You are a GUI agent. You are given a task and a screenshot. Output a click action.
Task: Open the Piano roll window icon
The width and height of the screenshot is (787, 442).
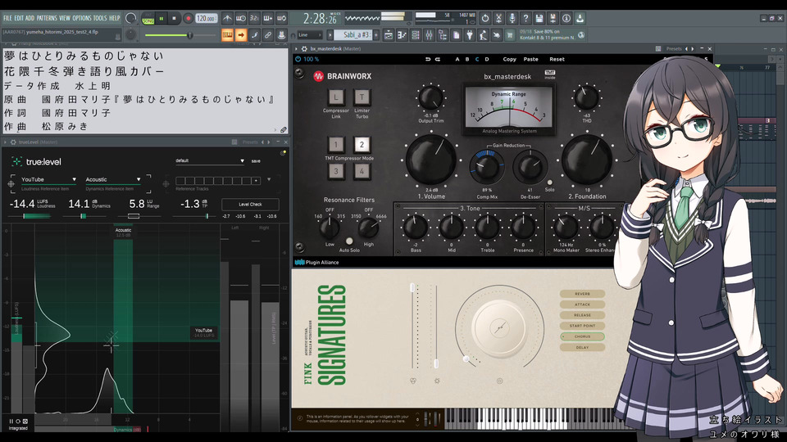click(x=402, y=35)
